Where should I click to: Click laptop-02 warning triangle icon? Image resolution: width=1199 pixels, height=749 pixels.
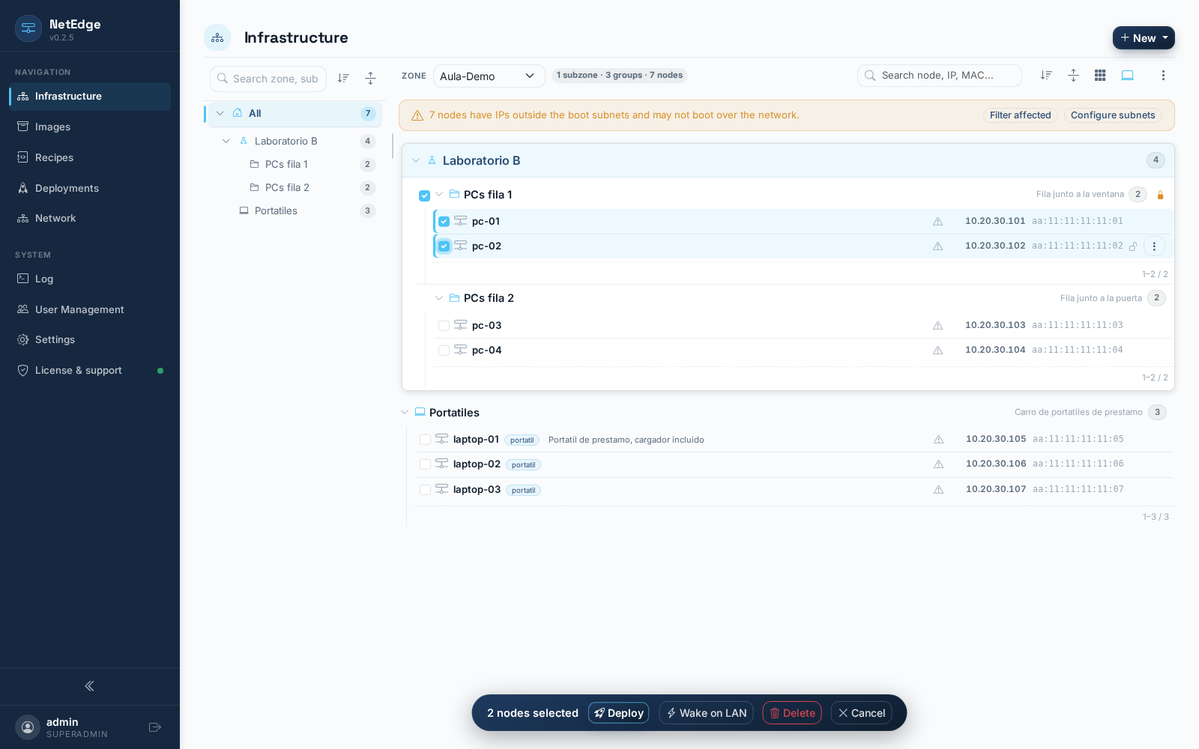[938, 464]
